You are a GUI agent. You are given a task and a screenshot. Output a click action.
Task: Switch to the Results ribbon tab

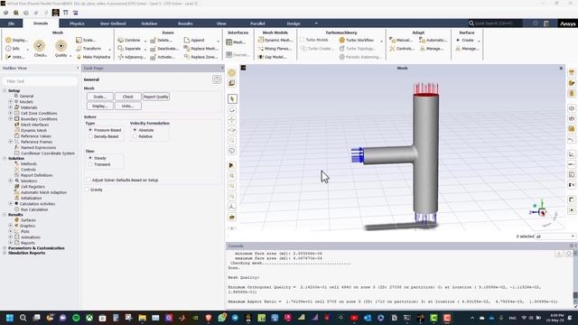point(185,23)
